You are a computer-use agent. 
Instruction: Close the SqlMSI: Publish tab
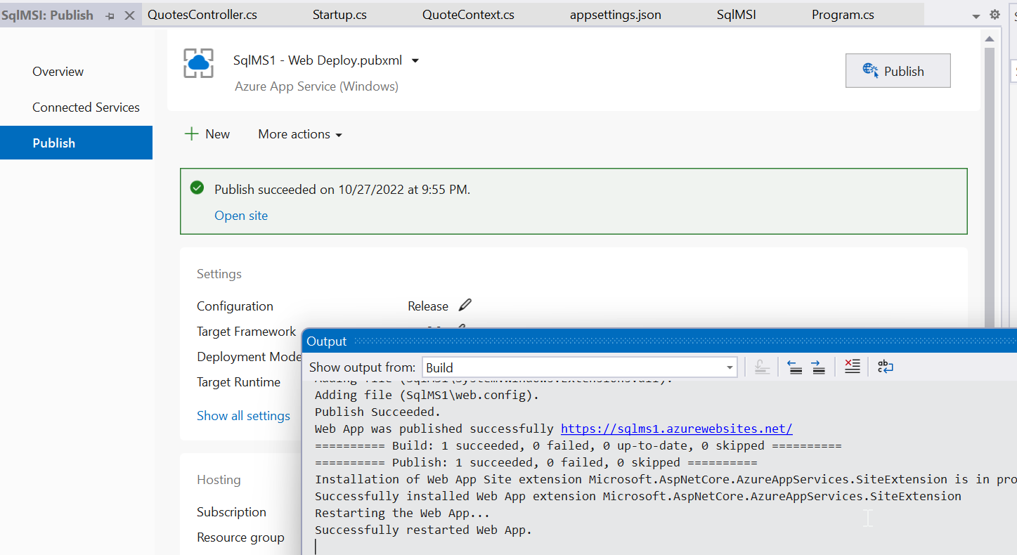coord(129,15)
